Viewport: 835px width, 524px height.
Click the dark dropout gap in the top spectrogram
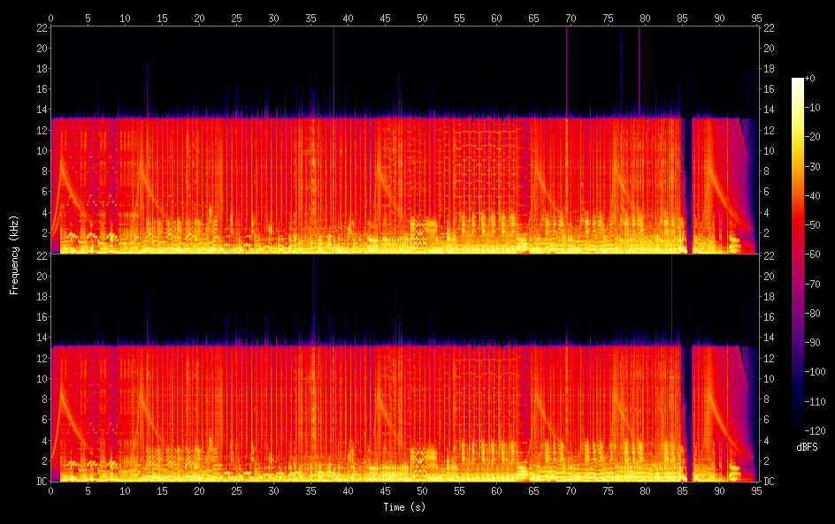point(688,186)
